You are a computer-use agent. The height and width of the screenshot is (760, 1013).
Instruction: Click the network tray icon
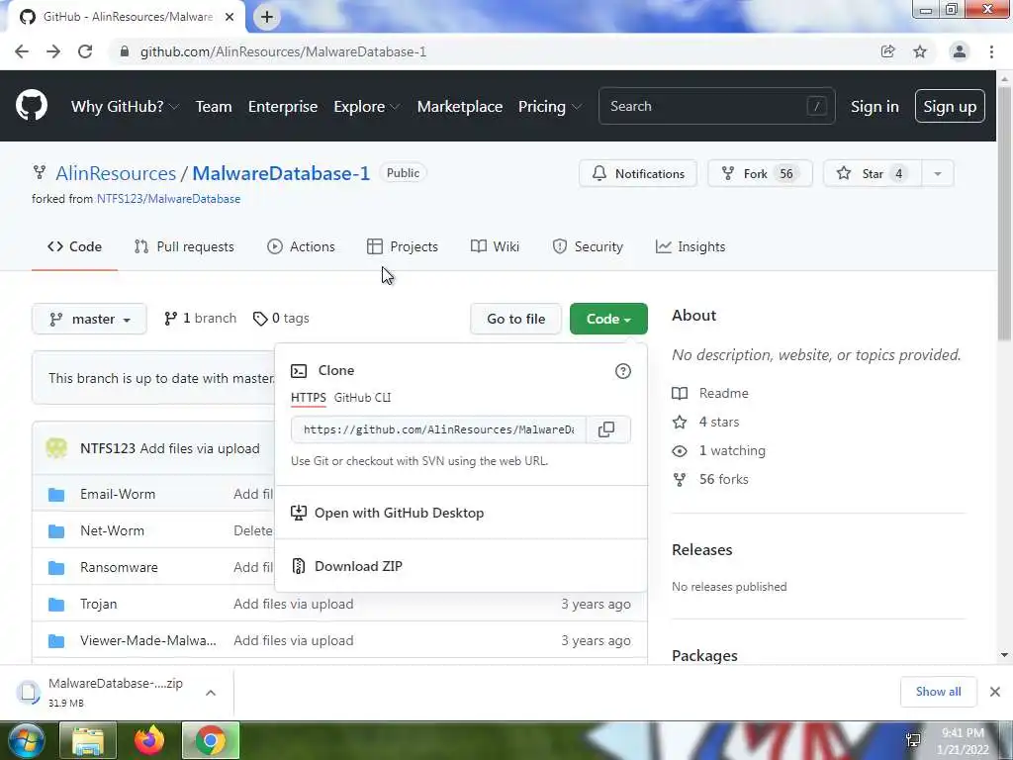[x=913, y=740]
